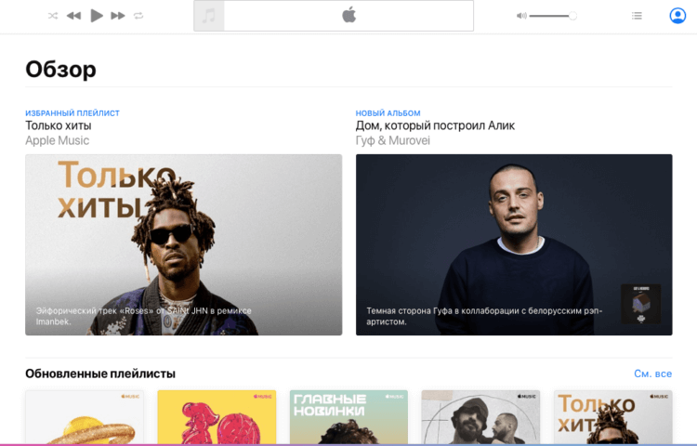Open the Обновленные плейлисты section heading

[x=100, y=374]
